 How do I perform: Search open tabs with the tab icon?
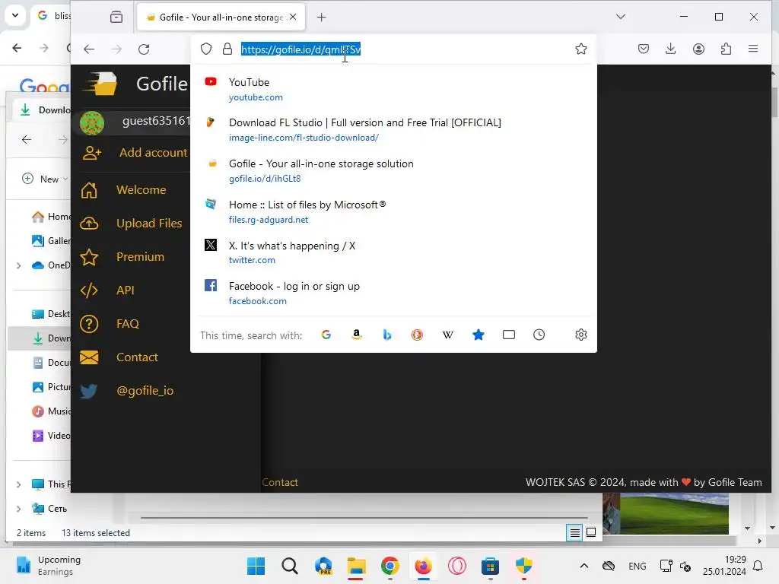[x=509, y=335]
